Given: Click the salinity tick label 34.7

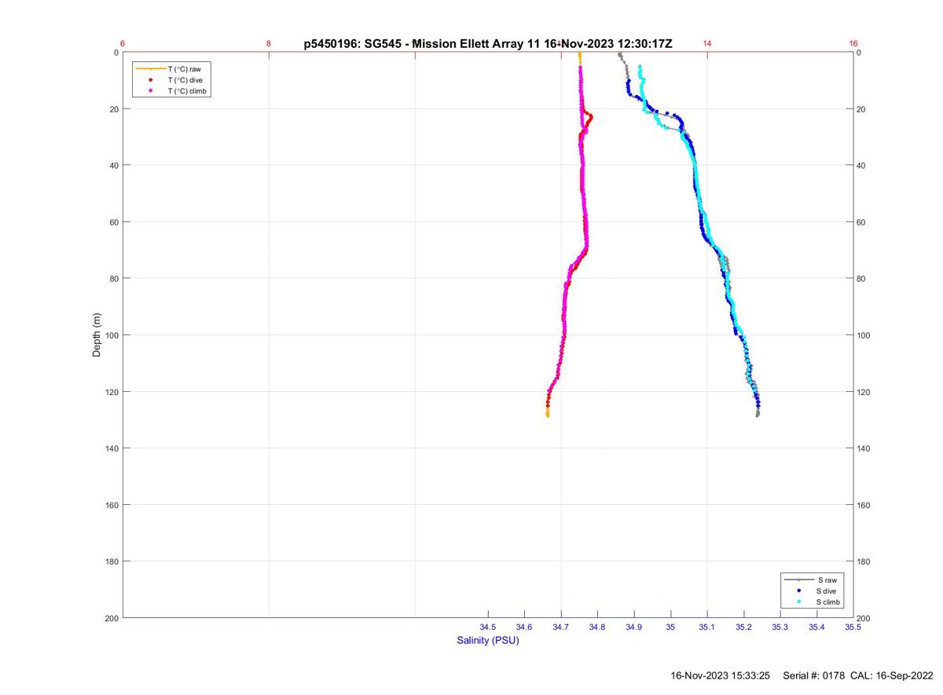Looking at the screenshot, I should [561, 627].
